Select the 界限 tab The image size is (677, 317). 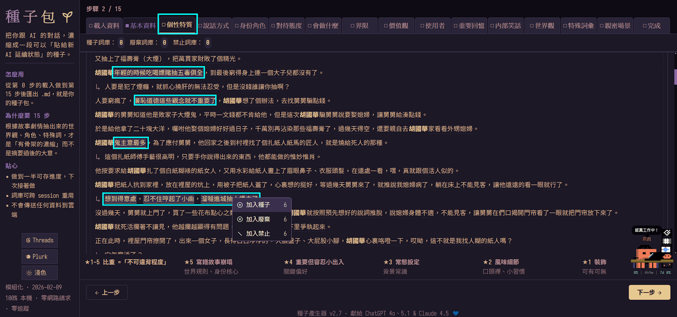[x=360, y=25]
